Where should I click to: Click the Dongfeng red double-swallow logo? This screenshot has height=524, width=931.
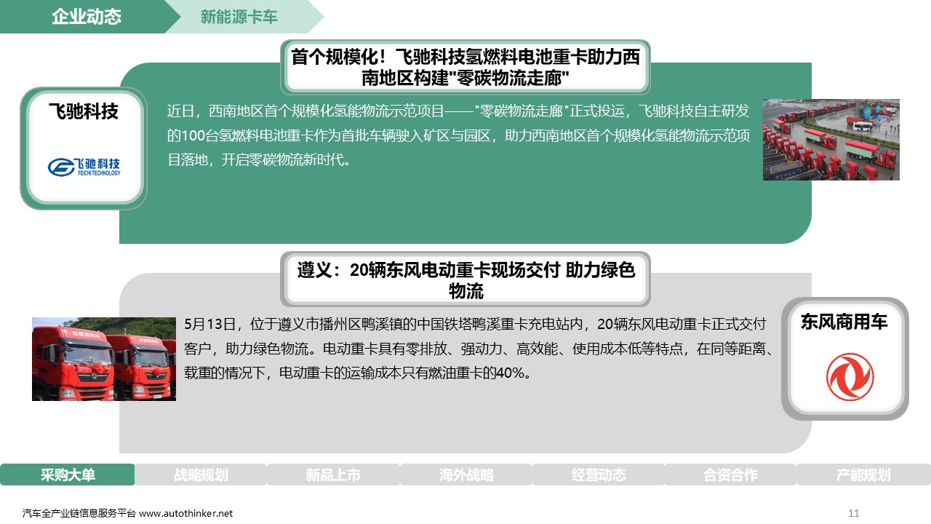850,377
